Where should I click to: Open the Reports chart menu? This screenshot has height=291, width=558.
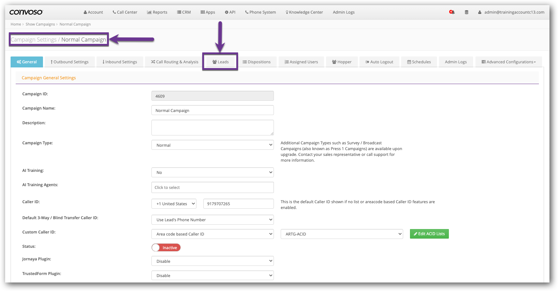[x=157, y=12]
